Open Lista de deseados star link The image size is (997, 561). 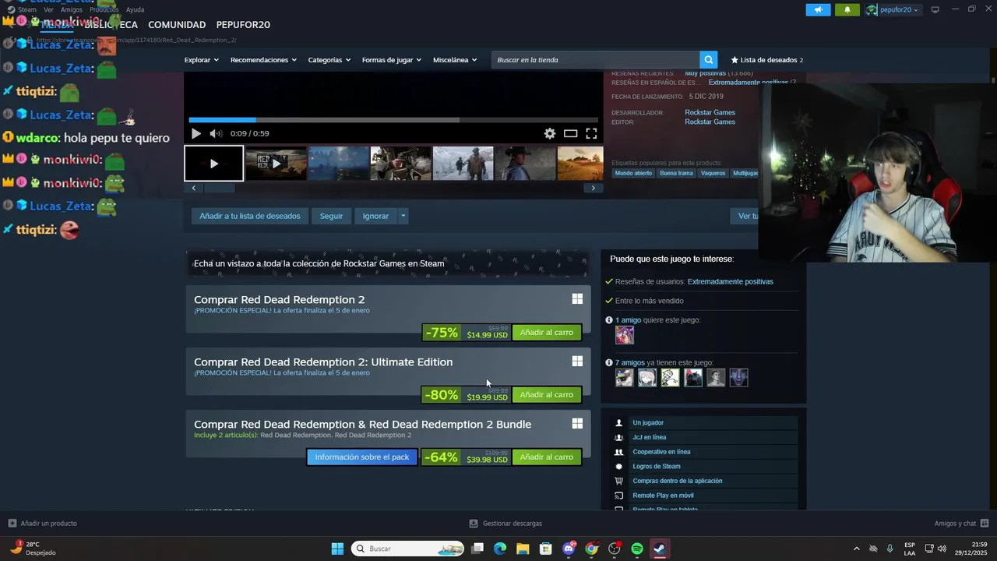(x=766, y=60)
